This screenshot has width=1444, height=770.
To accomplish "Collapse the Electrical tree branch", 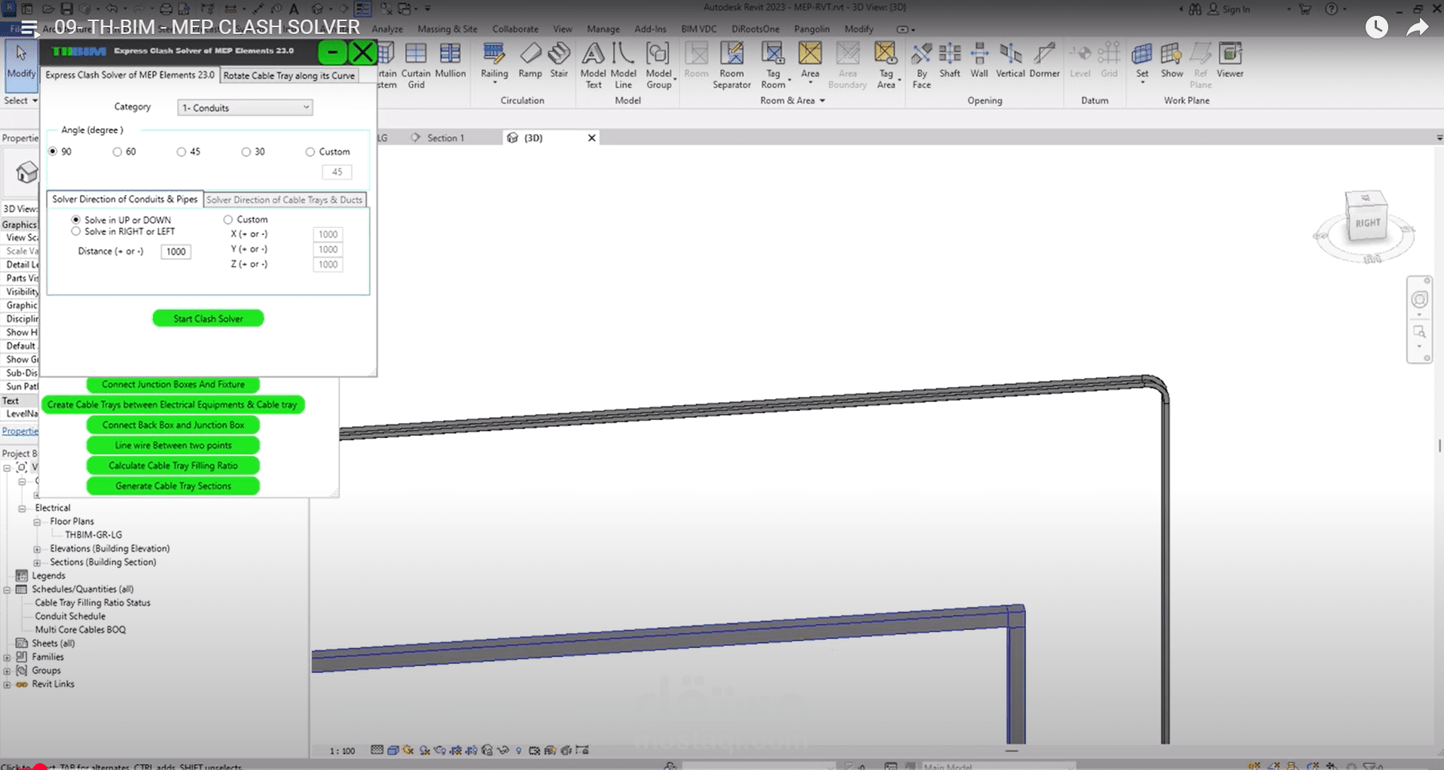I will click(x=23, y=507).
